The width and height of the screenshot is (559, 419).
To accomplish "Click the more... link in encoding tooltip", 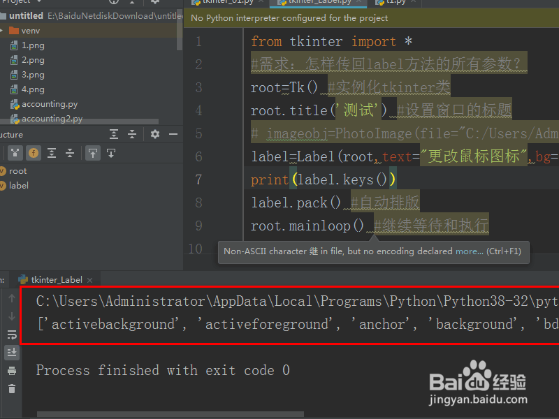I will click(x=469, y=251).
